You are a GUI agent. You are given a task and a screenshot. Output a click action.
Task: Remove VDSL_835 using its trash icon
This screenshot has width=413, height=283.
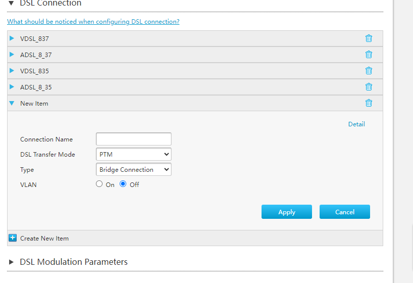point(369,71)
